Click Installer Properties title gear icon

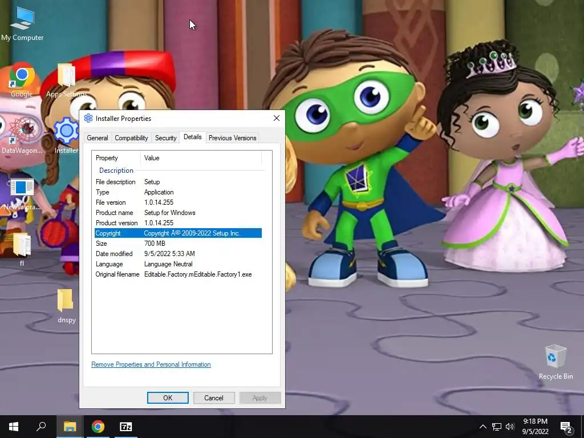(88, 118)
